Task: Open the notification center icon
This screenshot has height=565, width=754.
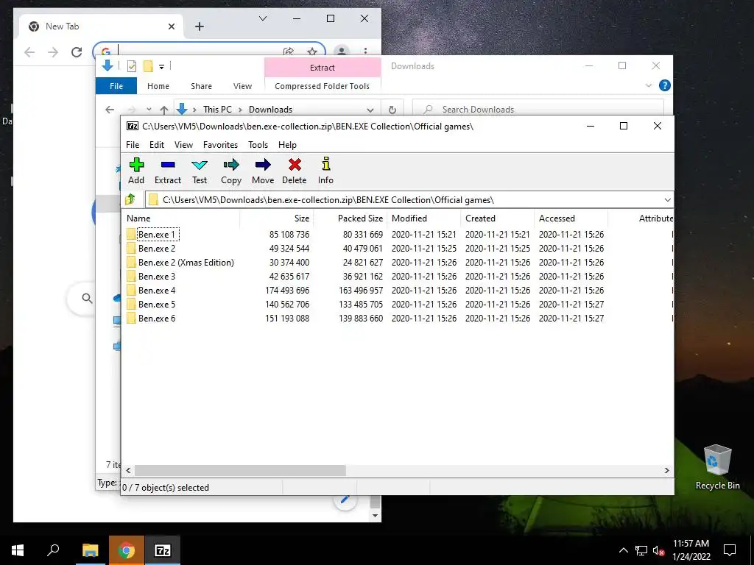Action: coord(730,550)
